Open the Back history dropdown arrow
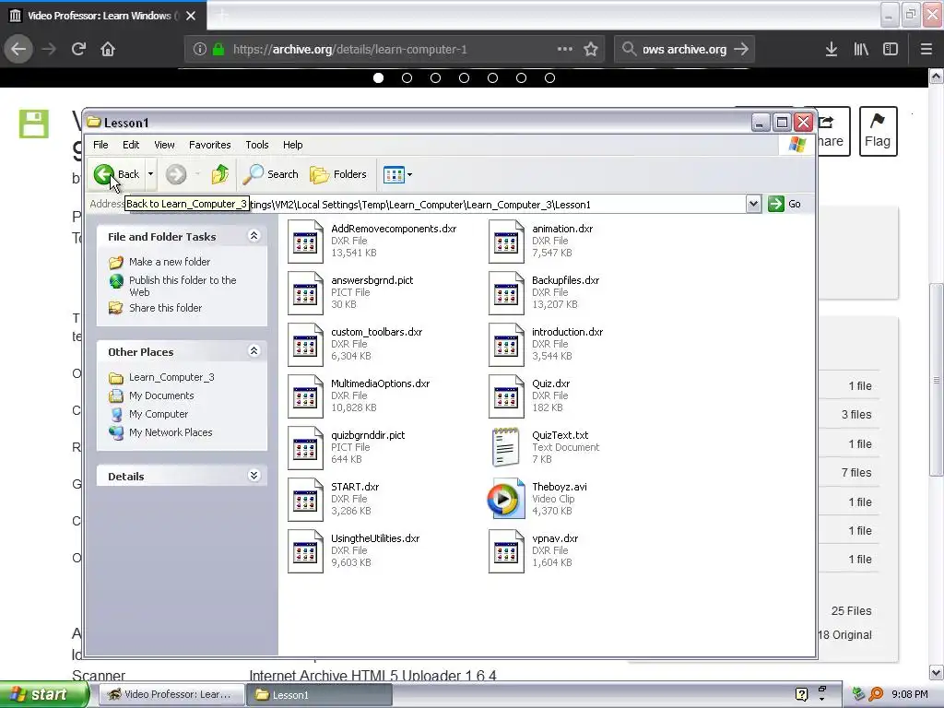Screen dimensions: 944x708 pyautogui.click(x=150, y=174)
